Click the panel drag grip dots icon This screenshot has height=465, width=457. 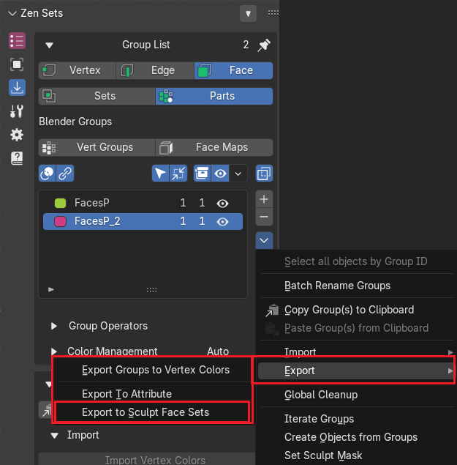pyautogui.click(x=273, y=12)
